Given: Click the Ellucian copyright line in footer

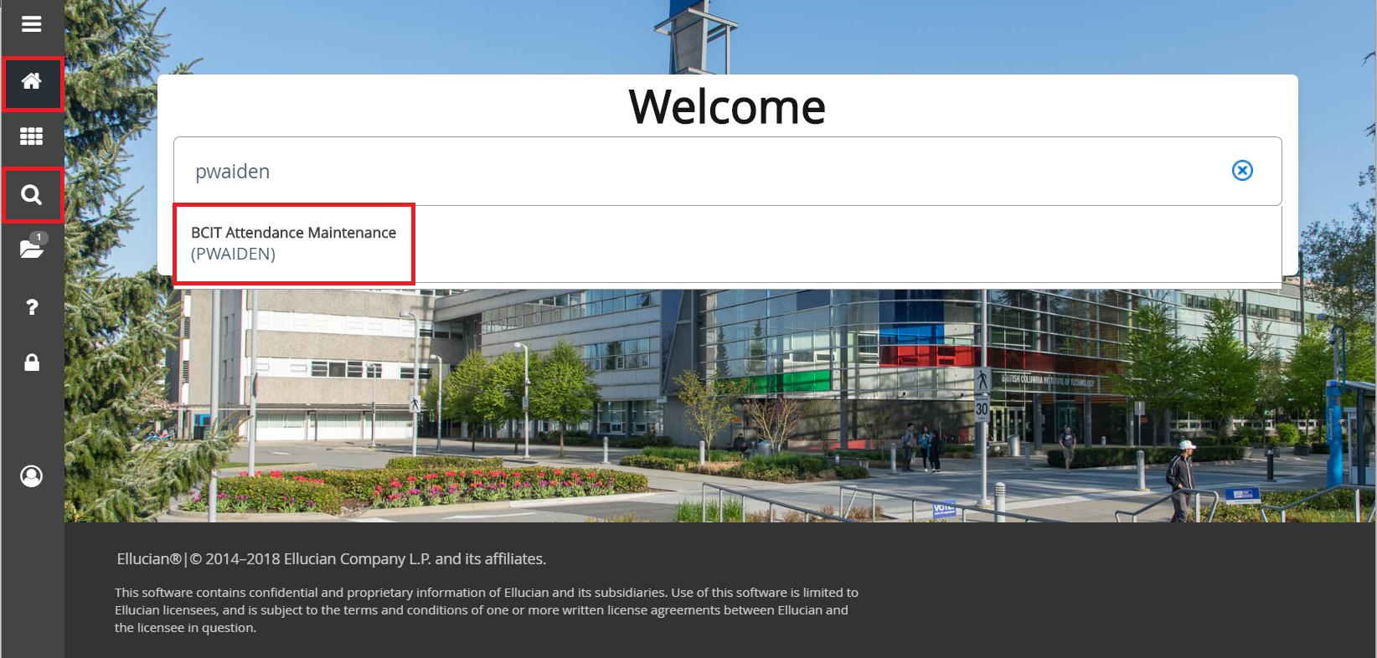Looking at the screenshot, I should tap(331, 559).
